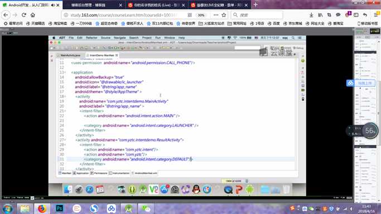381x214 pixels.
Task: Open WeChat from Windows taskbar
Action: [x=146, y=208]
